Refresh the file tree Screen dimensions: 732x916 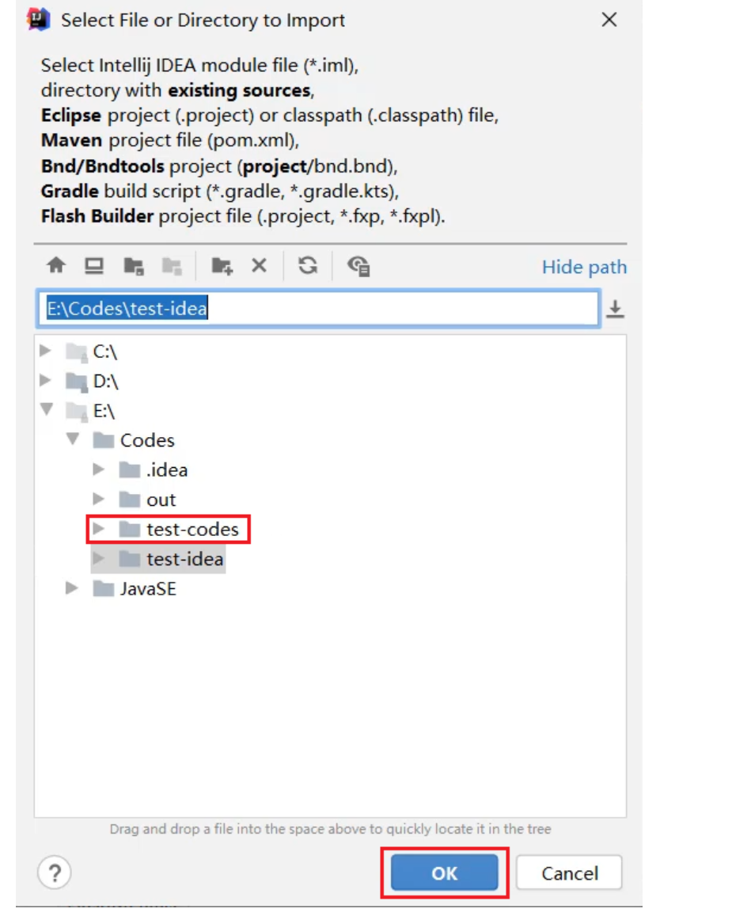[x=308, y=266]
